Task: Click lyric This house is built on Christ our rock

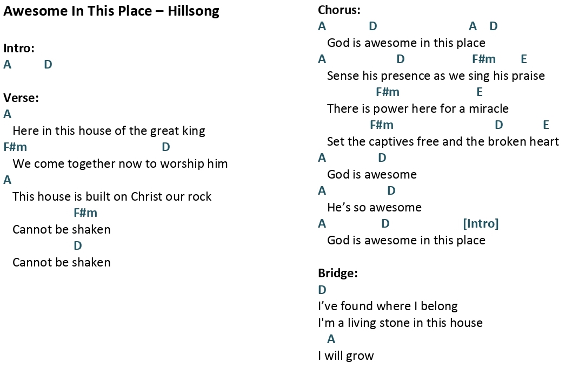Action: (x=112, y=196)
